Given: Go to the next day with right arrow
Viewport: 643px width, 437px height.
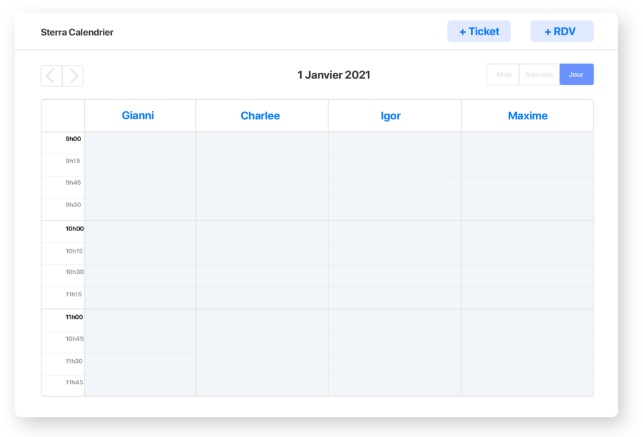Looking at the screenshot, I should tap(73, 76).
